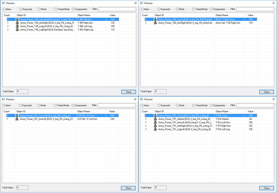Select row named BOS V T-60d Torso
The width and height of the screenshot is (277, 193).
[x=201, y=19]
